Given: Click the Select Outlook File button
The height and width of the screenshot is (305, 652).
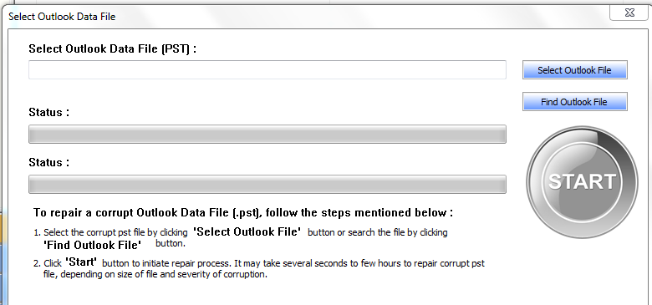Looking at the screenshot, I should (x=574, y=70).
